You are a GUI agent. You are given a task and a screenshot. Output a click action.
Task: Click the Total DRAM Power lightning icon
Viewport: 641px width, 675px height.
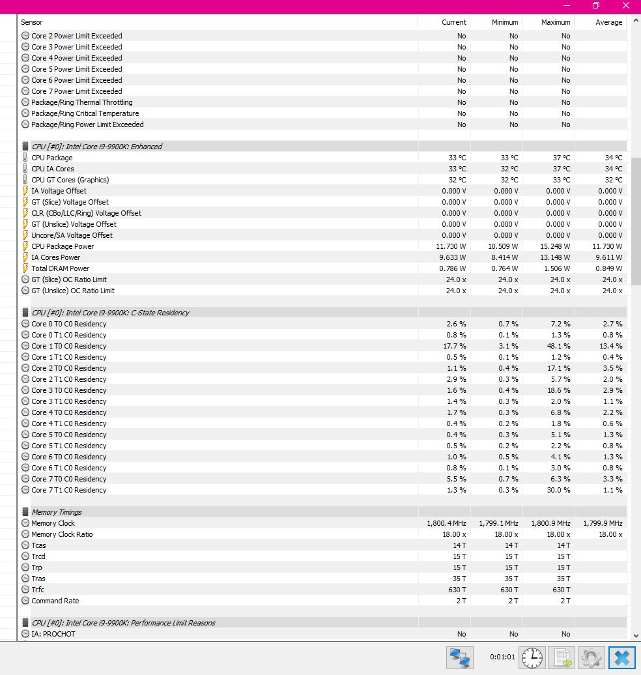25,268
